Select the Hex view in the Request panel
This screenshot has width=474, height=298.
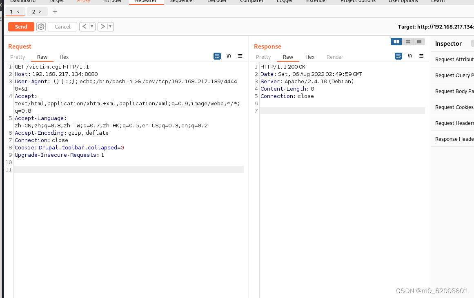click(64, 57)
